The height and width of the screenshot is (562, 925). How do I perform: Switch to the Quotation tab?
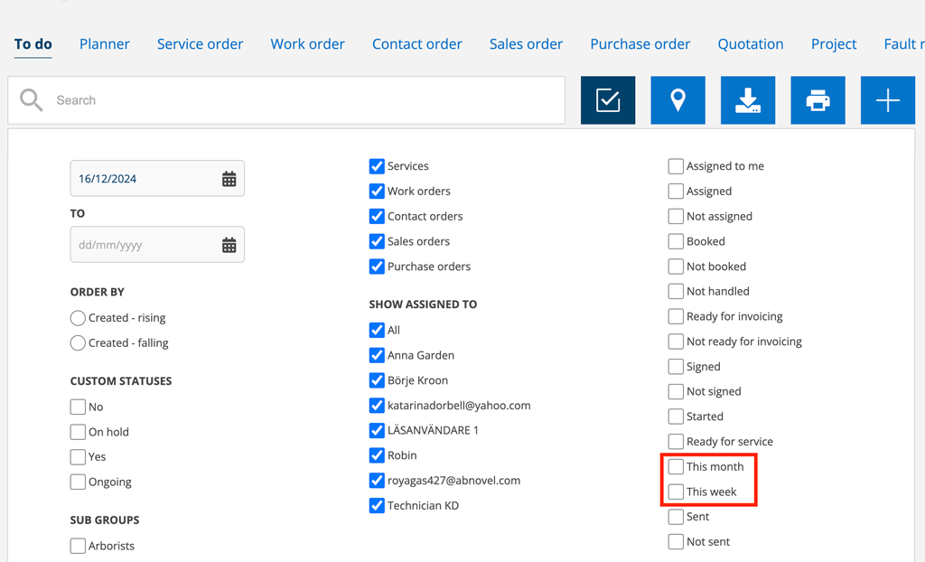point(751,44)
